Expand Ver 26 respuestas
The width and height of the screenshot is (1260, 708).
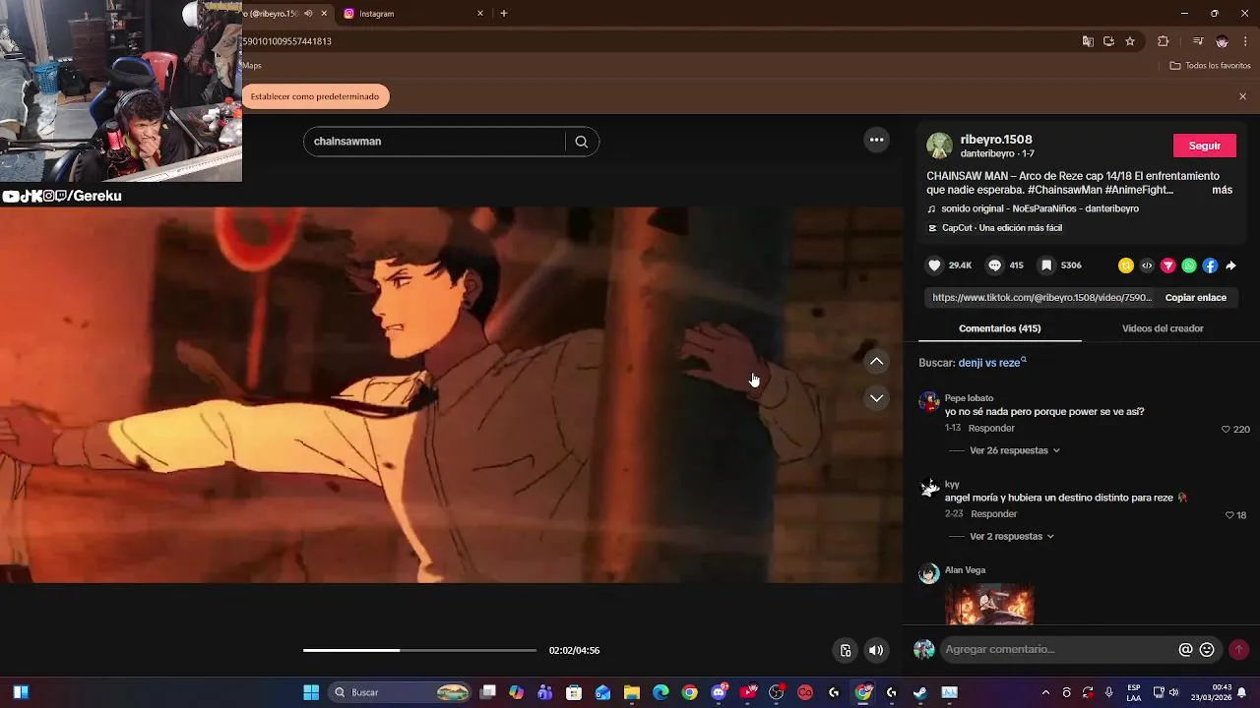(1015, 450)
